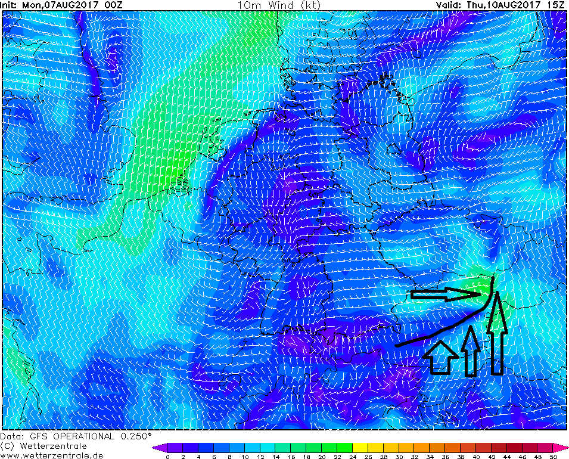Open the www.wetterzentrale.de link text
This screenshot has width=569, height=459.
(51, 455)
